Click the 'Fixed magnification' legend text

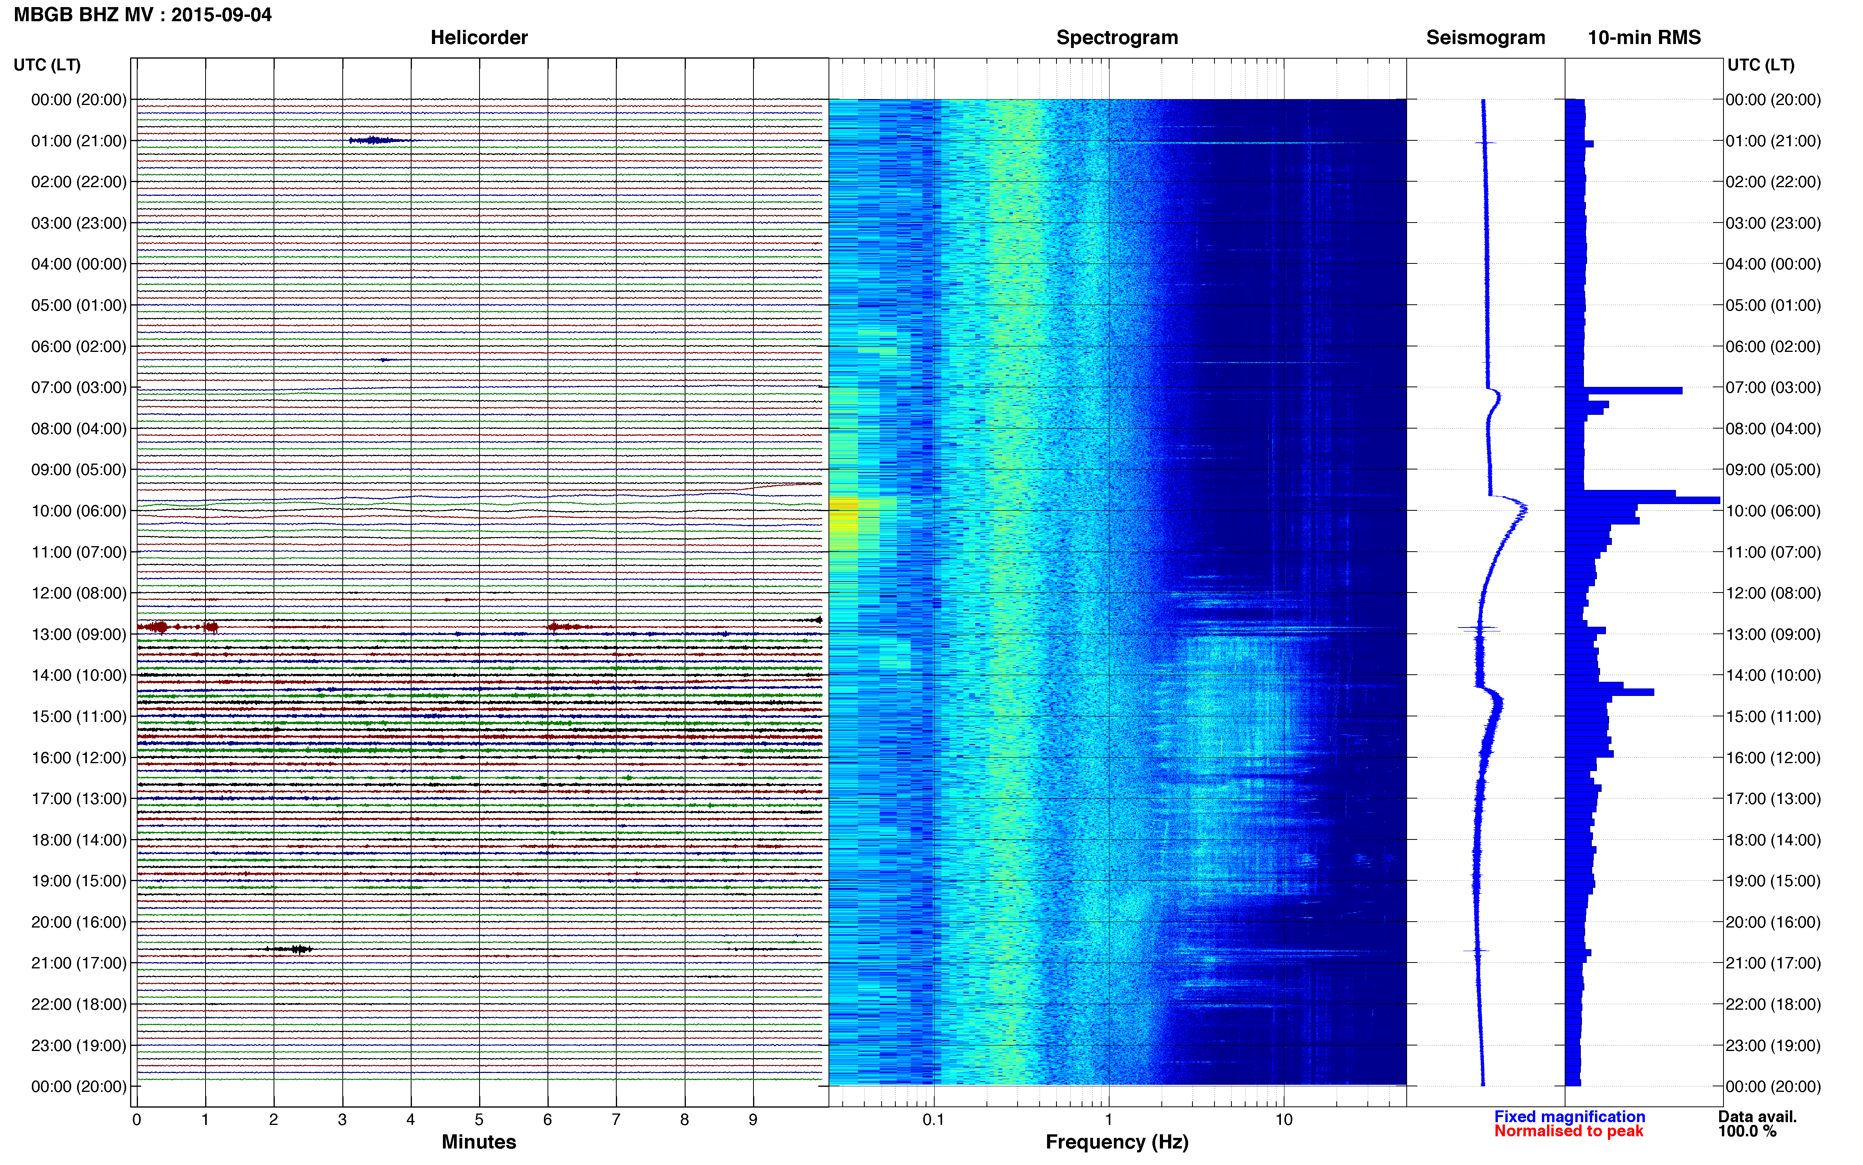coord(1569,1117)
